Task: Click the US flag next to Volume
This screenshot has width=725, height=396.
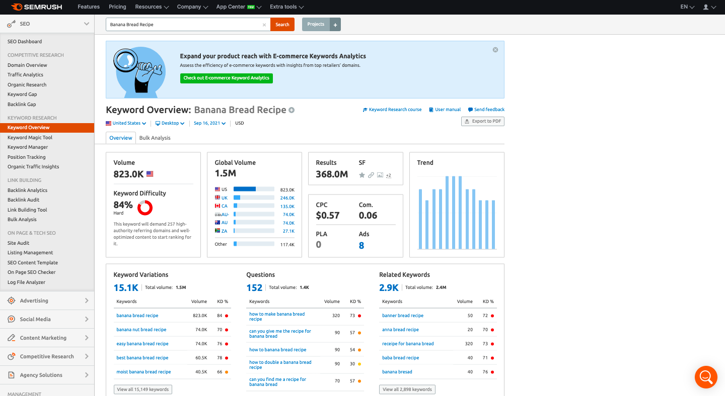Action: click(150, 174)
